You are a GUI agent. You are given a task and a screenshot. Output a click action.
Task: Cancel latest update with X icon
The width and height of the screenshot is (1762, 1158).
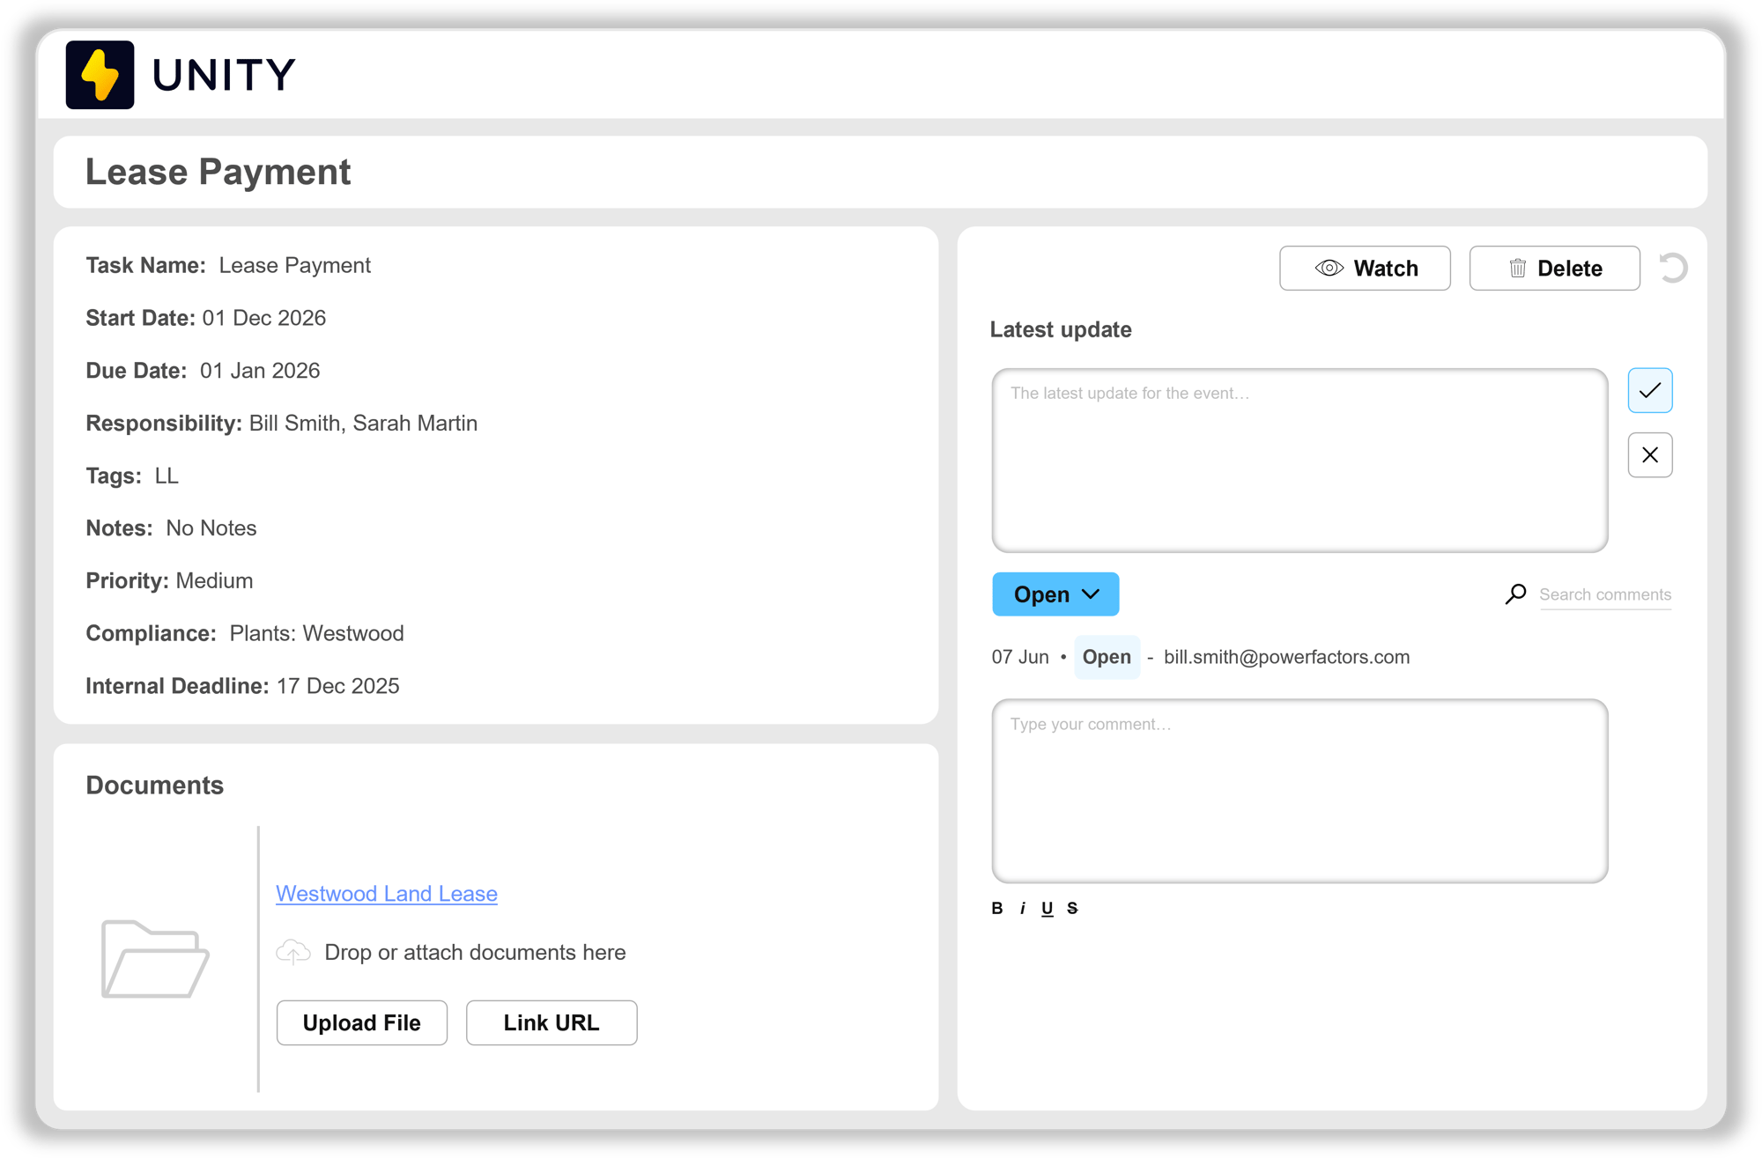[1649, 455]
